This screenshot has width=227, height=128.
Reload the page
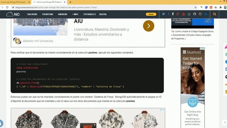[7, 7]
